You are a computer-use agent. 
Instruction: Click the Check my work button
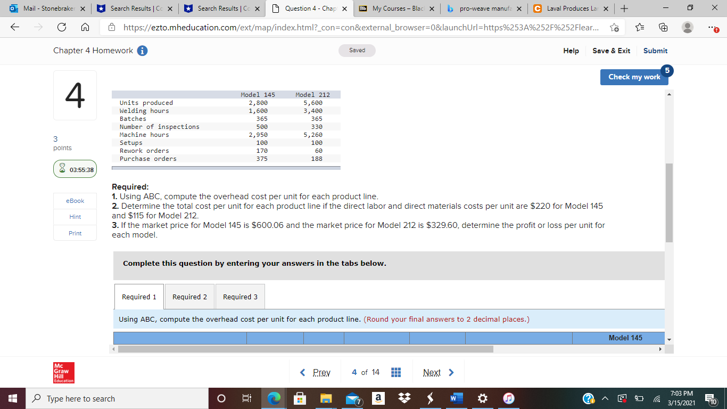(634, 77)
